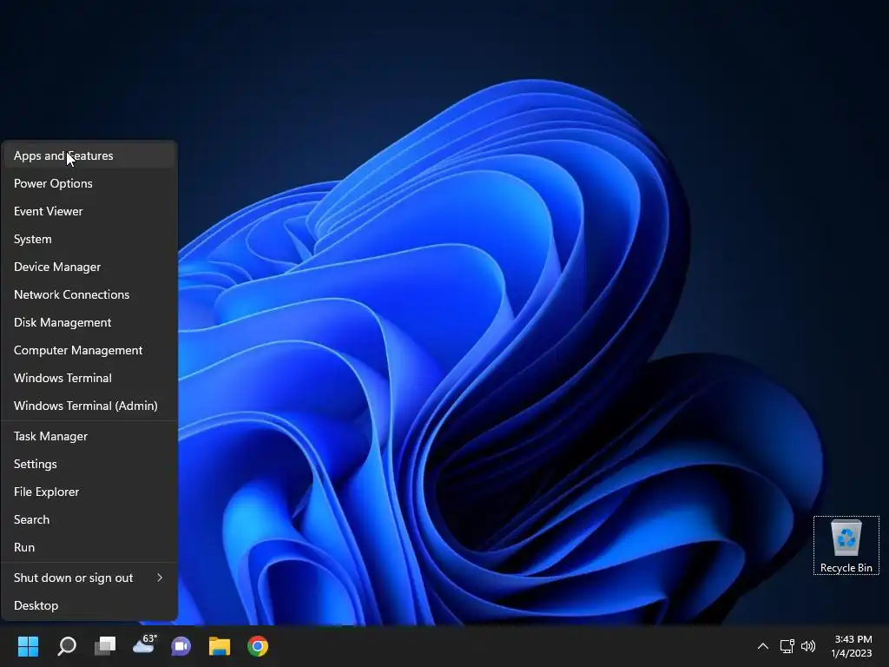This screenshot has width=889, height=667.
Task: Open File Explorer folder icon on taskbar
Action: click(220, 646)
